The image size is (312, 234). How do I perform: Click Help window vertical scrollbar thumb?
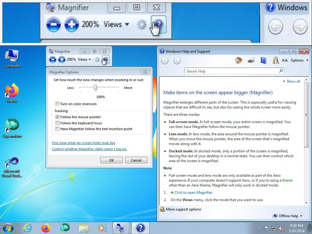click(x=306, y=115)
